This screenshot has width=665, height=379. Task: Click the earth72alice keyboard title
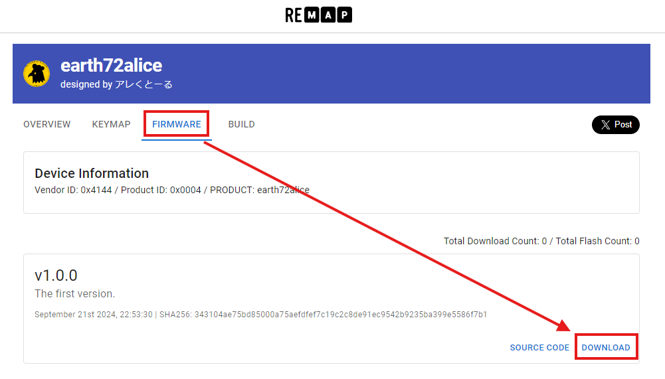[x=111, y=65]
